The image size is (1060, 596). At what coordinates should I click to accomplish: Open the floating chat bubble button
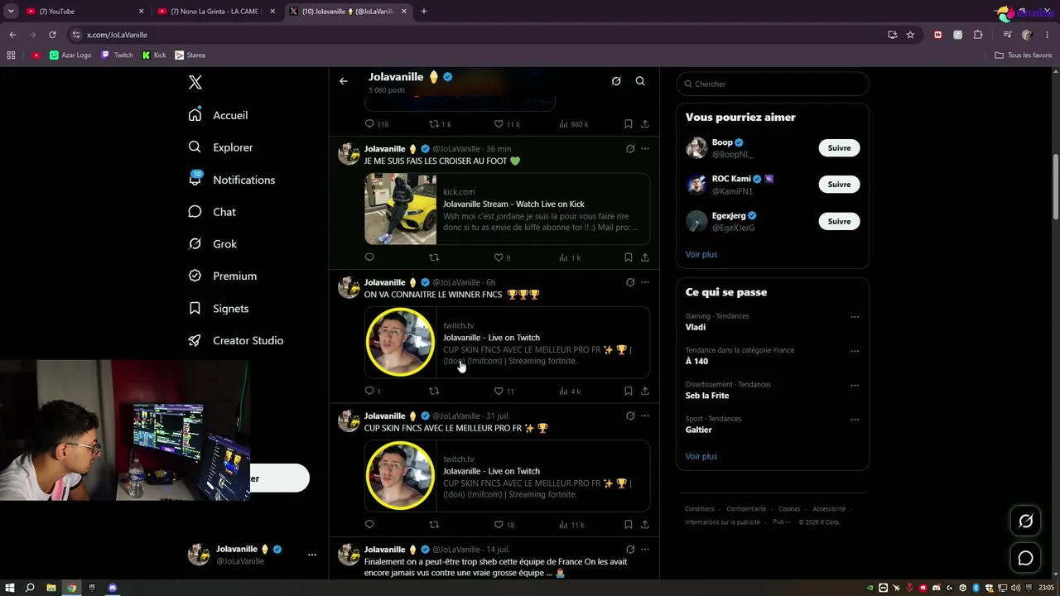1025,558
